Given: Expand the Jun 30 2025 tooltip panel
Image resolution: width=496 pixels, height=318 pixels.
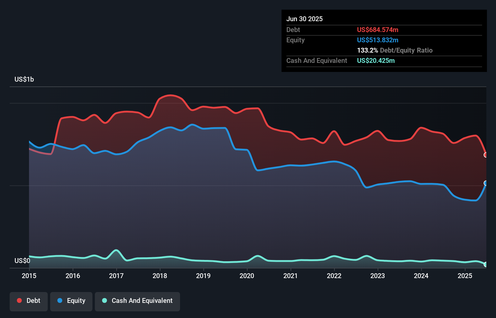Looking at the screenshot, I should (x=304, y=19).
